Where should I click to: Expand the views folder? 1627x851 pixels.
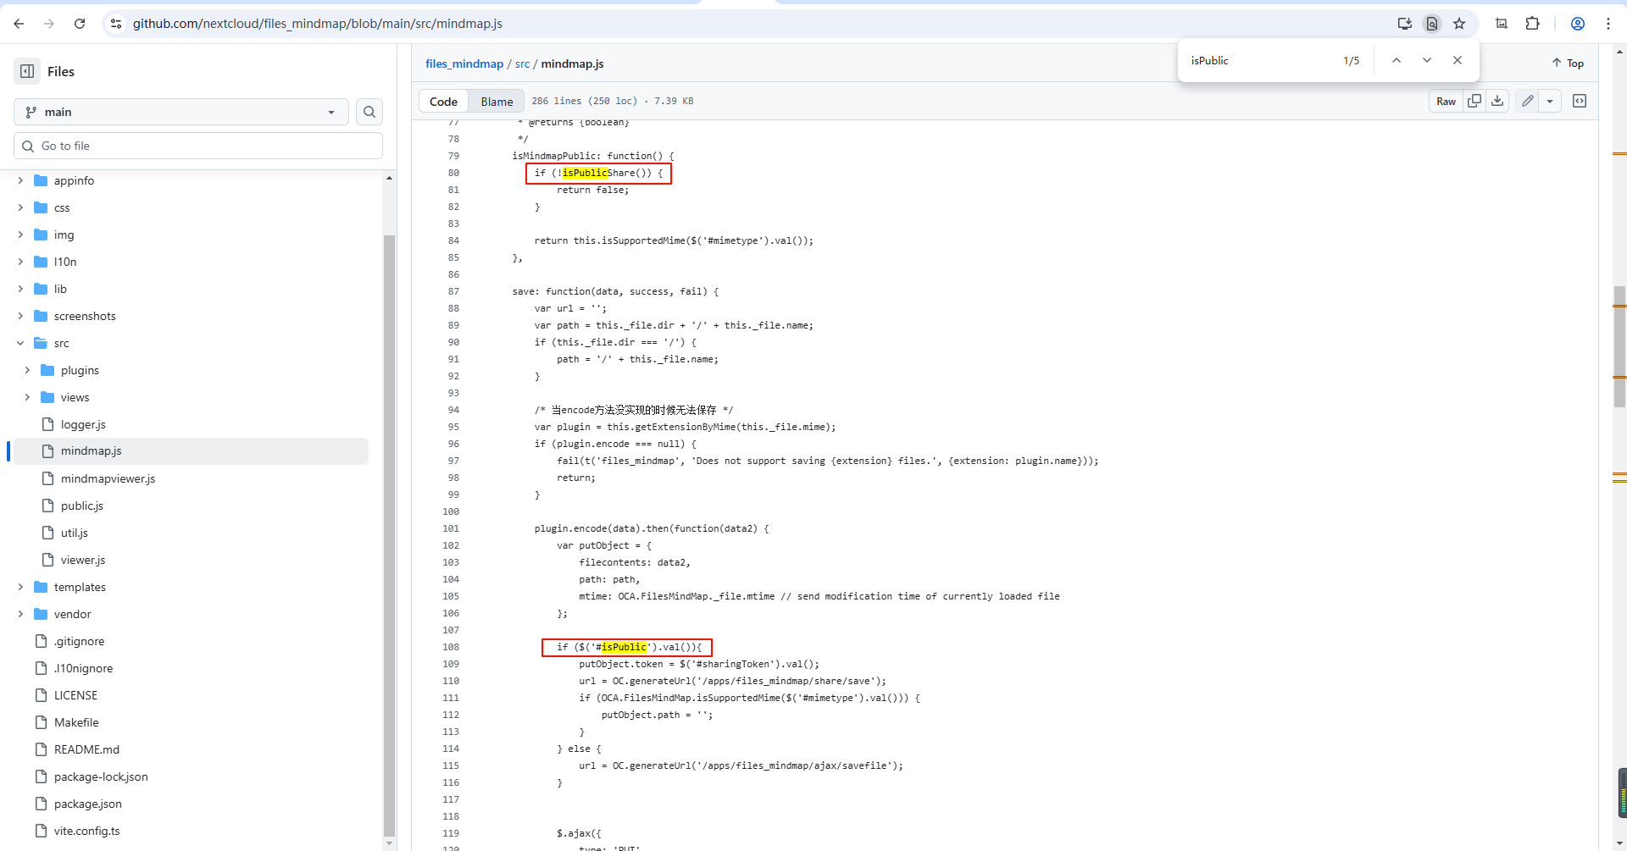[27, 397]
